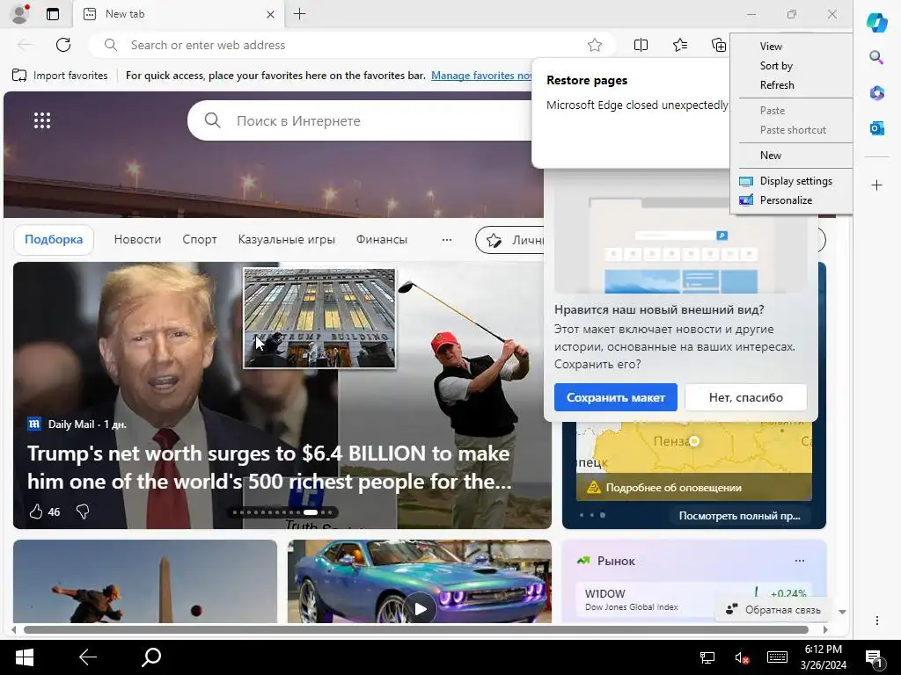This screenshot has height=675, width=901.
Task: Open Microsoft 365 icon in sidebar
Action: click(x=877, y=93)
